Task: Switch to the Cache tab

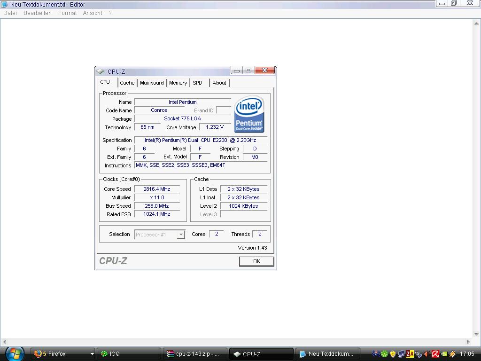Action: click(127, 83)
